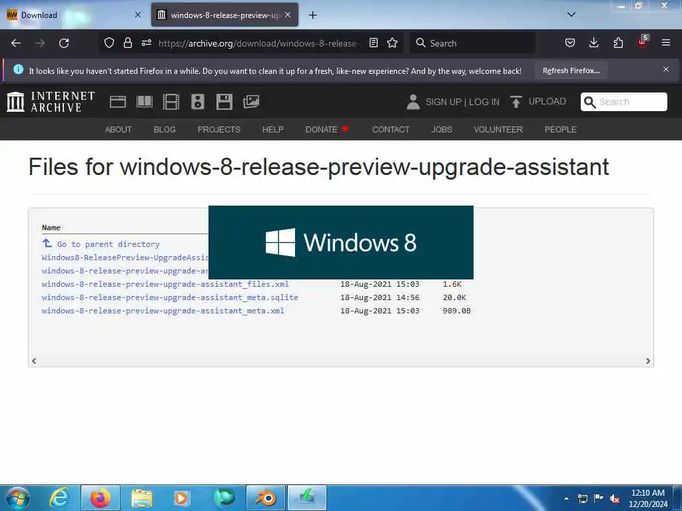Screen dimensions: 682x511
Task: Click the Refresh Firefox button
Action: pos(571,71)
